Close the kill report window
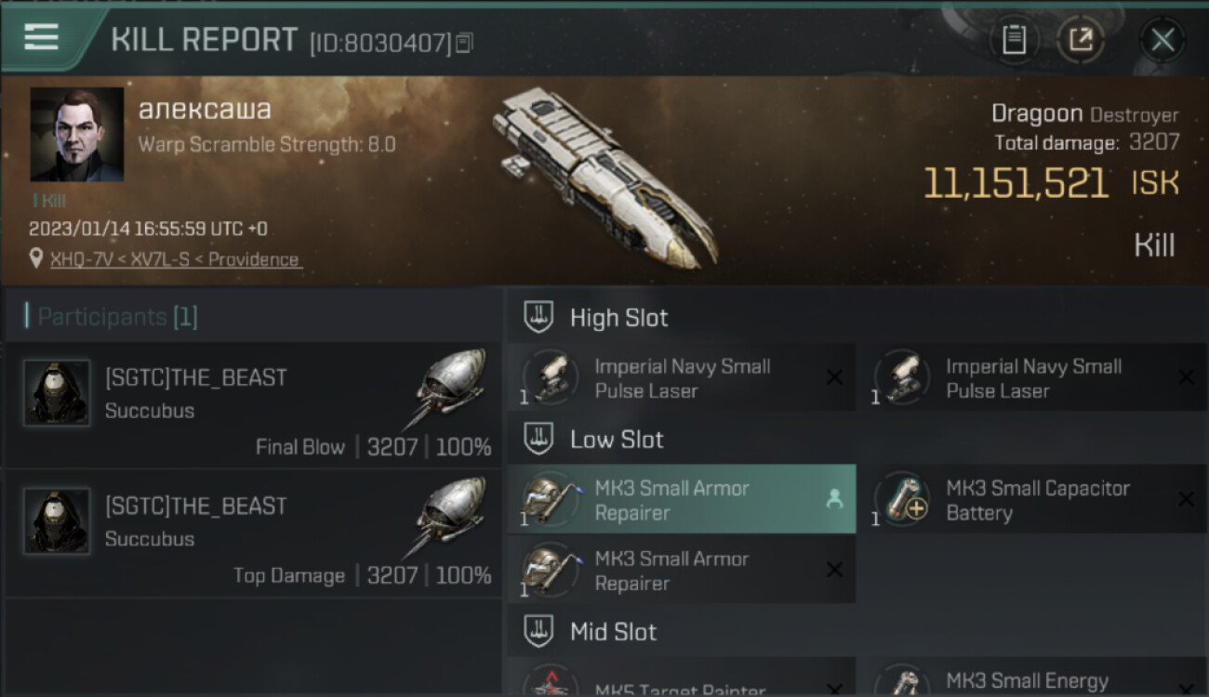The height and width of the screenshot is (697, 1209). pyautogui.click(x=1162, y=40)
